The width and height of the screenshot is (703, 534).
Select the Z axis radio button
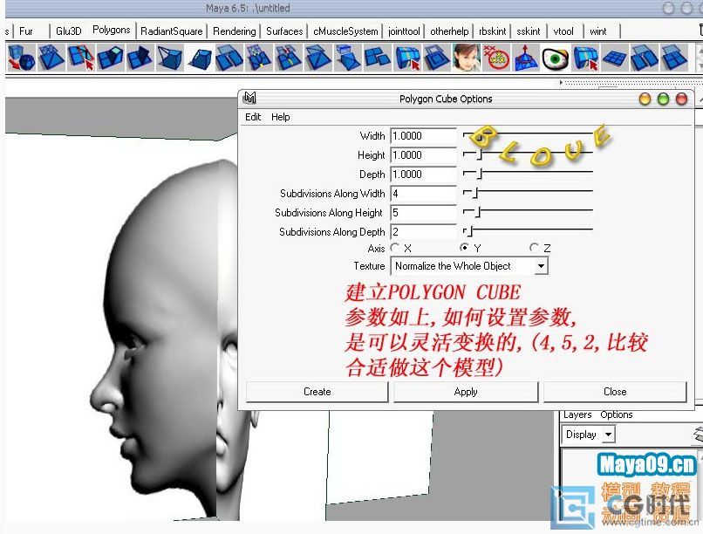pyautogui.click(x=534, y=248)
